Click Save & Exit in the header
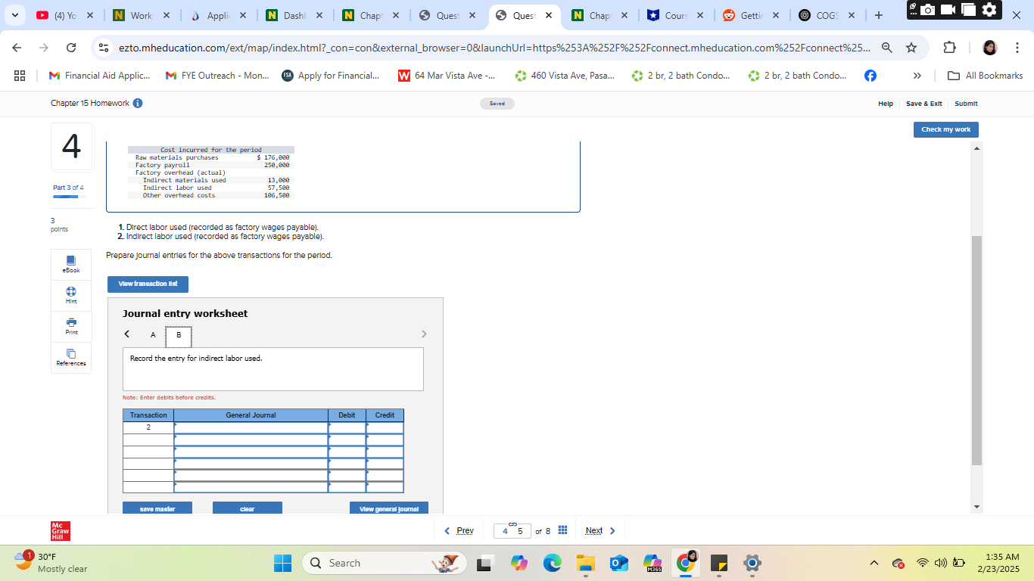This screenshot has height=581, width=1034. [924, 104]
